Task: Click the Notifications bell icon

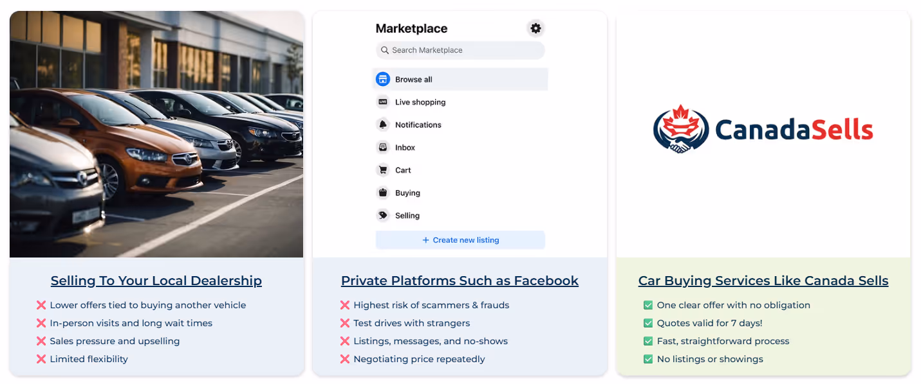Action: click(x=383, y=125)
